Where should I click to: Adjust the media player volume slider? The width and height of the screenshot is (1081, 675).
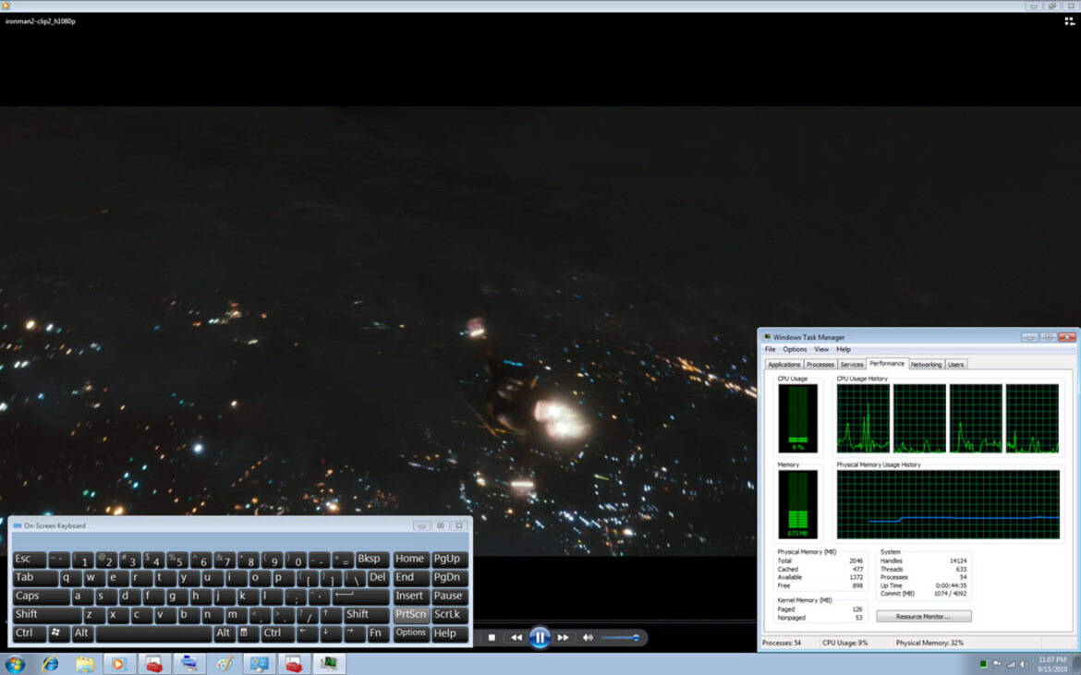pos(620,638)
